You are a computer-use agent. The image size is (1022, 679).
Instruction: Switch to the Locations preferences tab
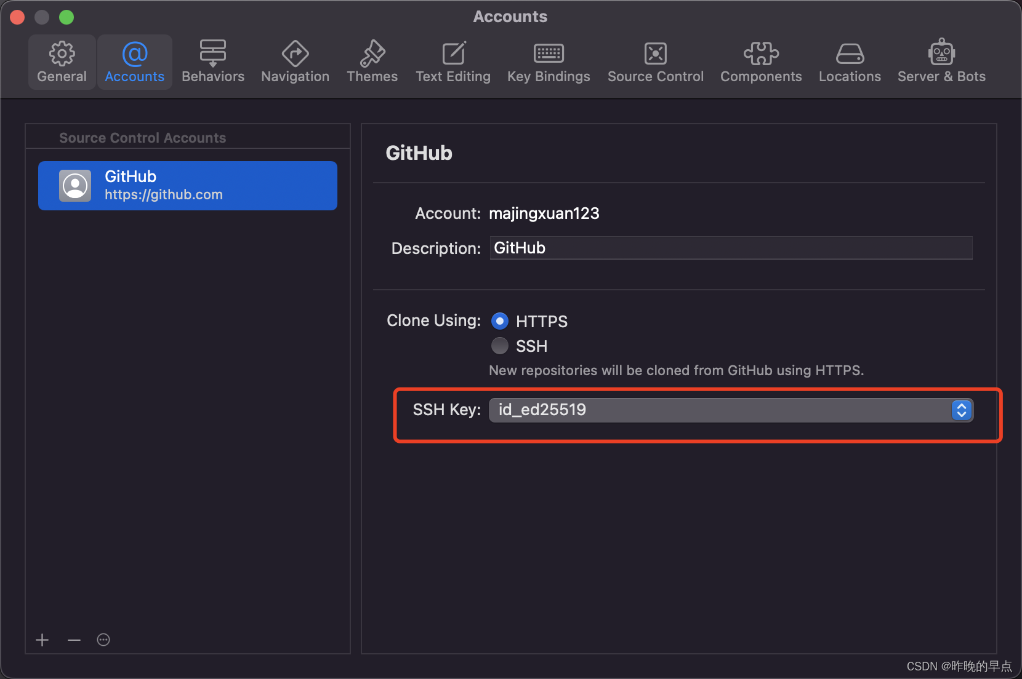pos(850,62)
